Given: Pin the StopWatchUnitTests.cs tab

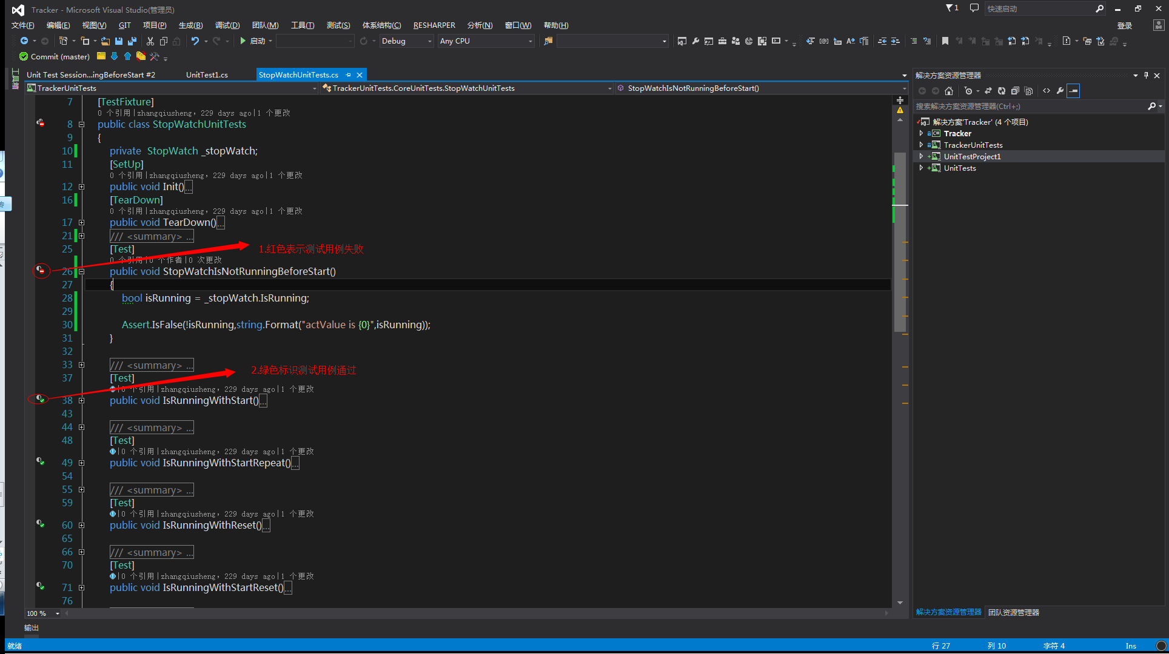Looking at the screenshot, I should pos(348,74).
